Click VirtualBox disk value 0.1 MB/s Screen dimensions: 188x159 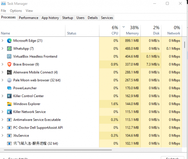pos(153,57)
